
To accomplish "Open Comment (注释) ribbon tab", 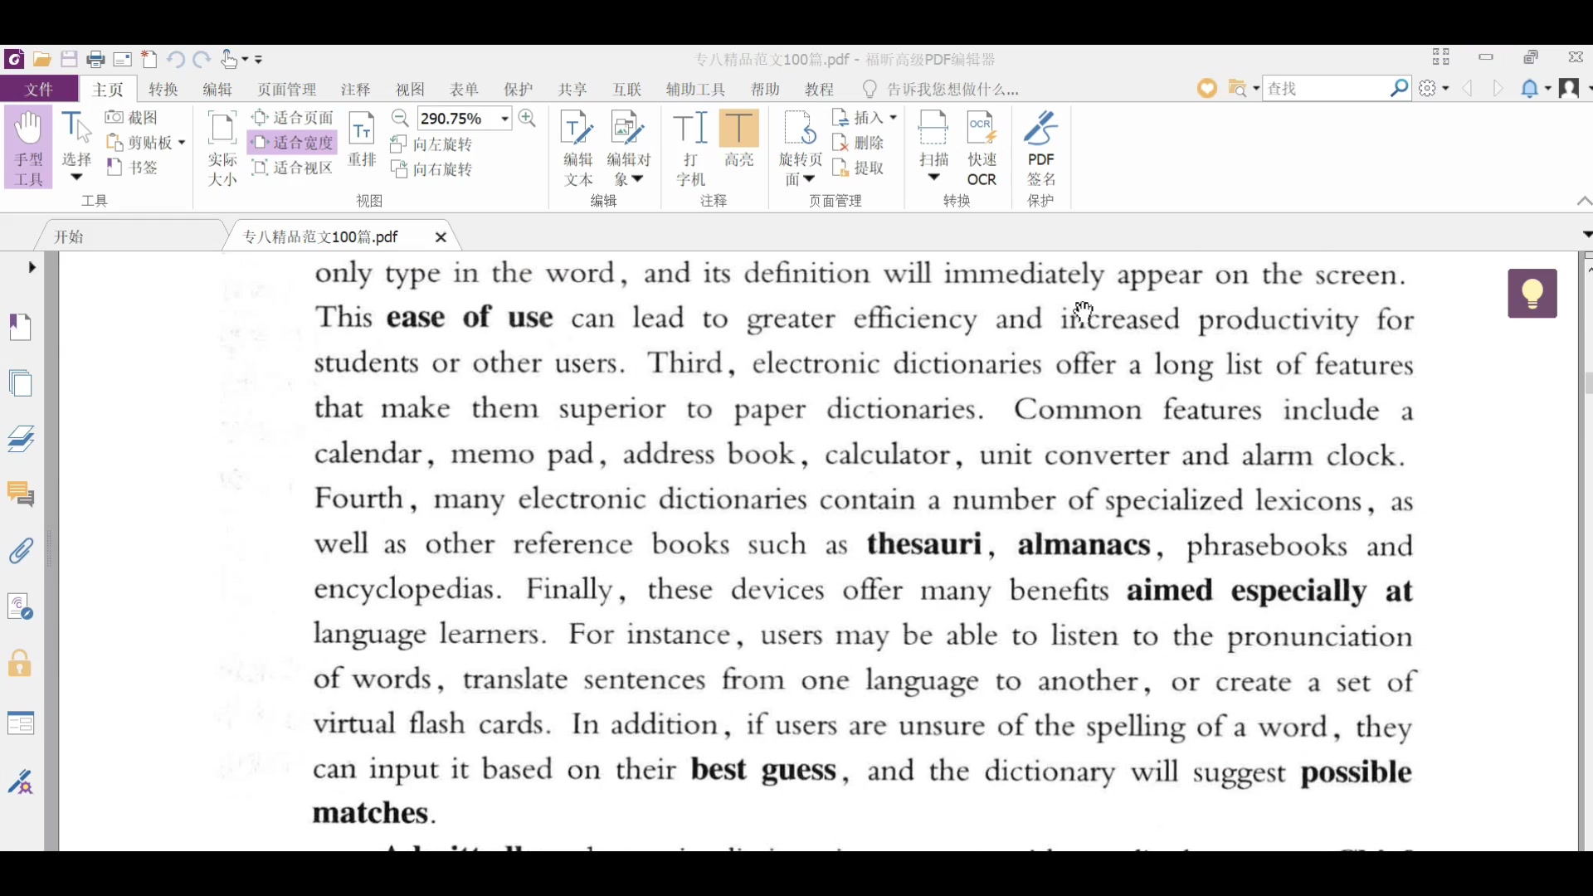I will (x=355, y=89).
